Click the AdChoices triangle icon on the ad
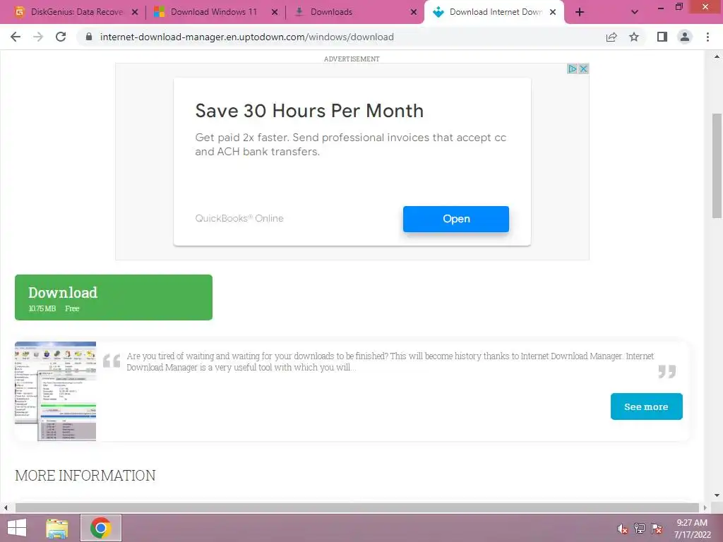The image size is (723, 542). (x=572, y=68)
